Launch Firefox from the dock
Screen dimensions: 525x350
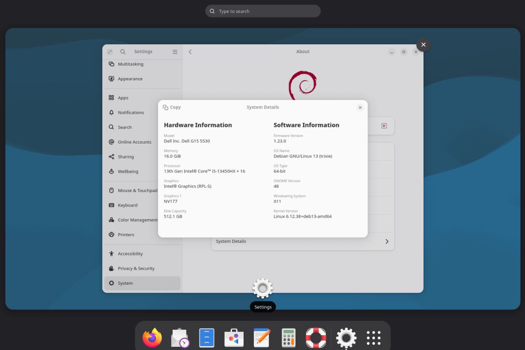(152, 338)
